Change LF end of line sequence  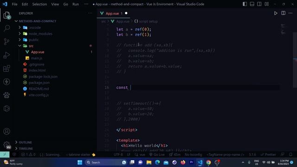129,154
